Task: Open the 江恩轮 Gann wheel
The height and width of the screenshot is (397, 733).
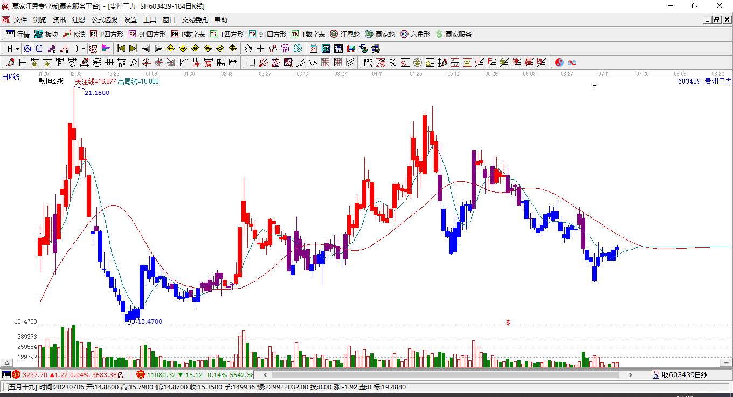Action: click(345, 34)
